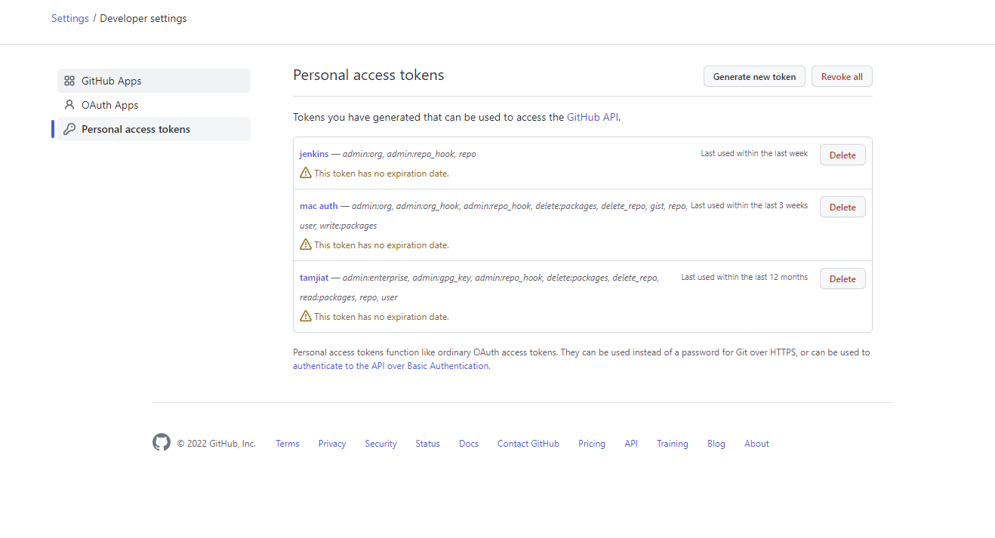The height and width of the screenshot is (538, 995).
Task: Delete the jenkins token
Action: [843, 155]
